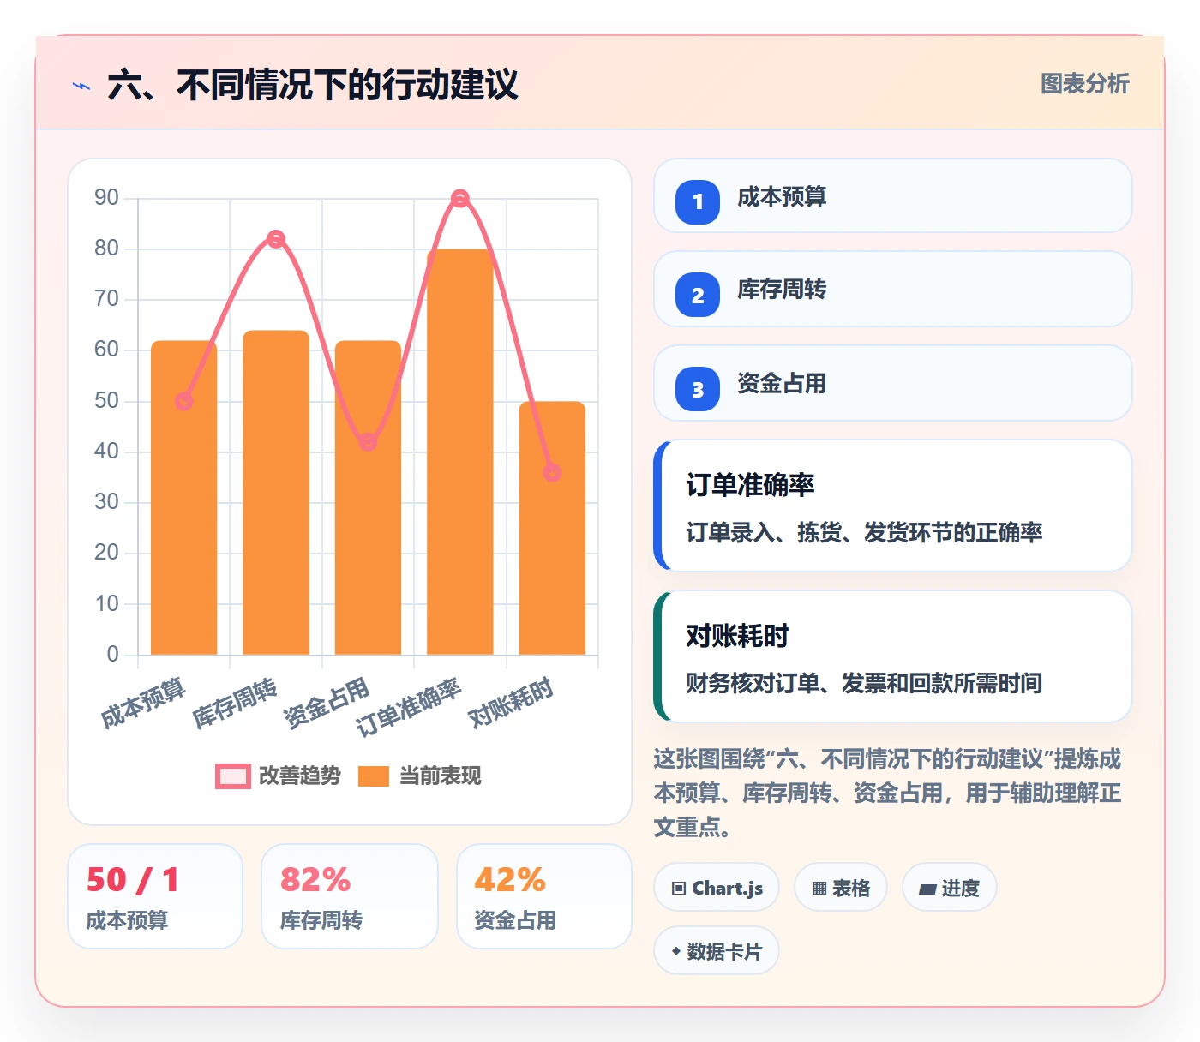Click the description 财务核对订单、发票和回款所需时间
Viewport: 1200px width, 1042px height.
(864, 684)
